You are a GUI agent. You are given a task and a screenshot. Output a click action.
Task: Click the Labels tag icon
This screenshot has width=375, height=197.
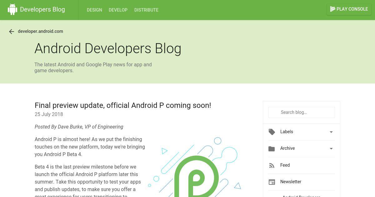[272, 132]
